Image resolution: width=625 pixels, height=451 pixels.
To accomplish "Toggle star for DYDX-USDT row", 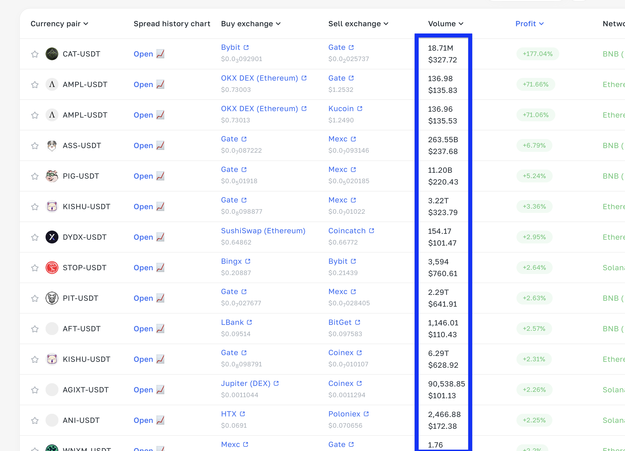I will click(x=35, y=237).
